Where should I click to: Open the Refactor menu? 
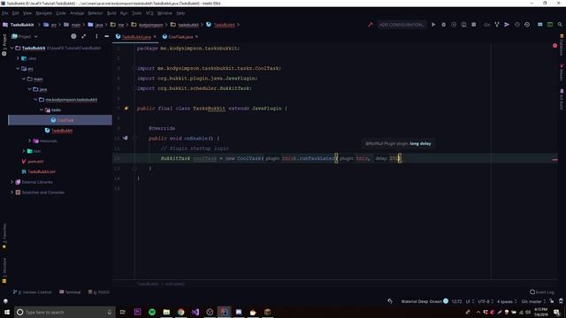pyautogui.click(x=96, y=13)
